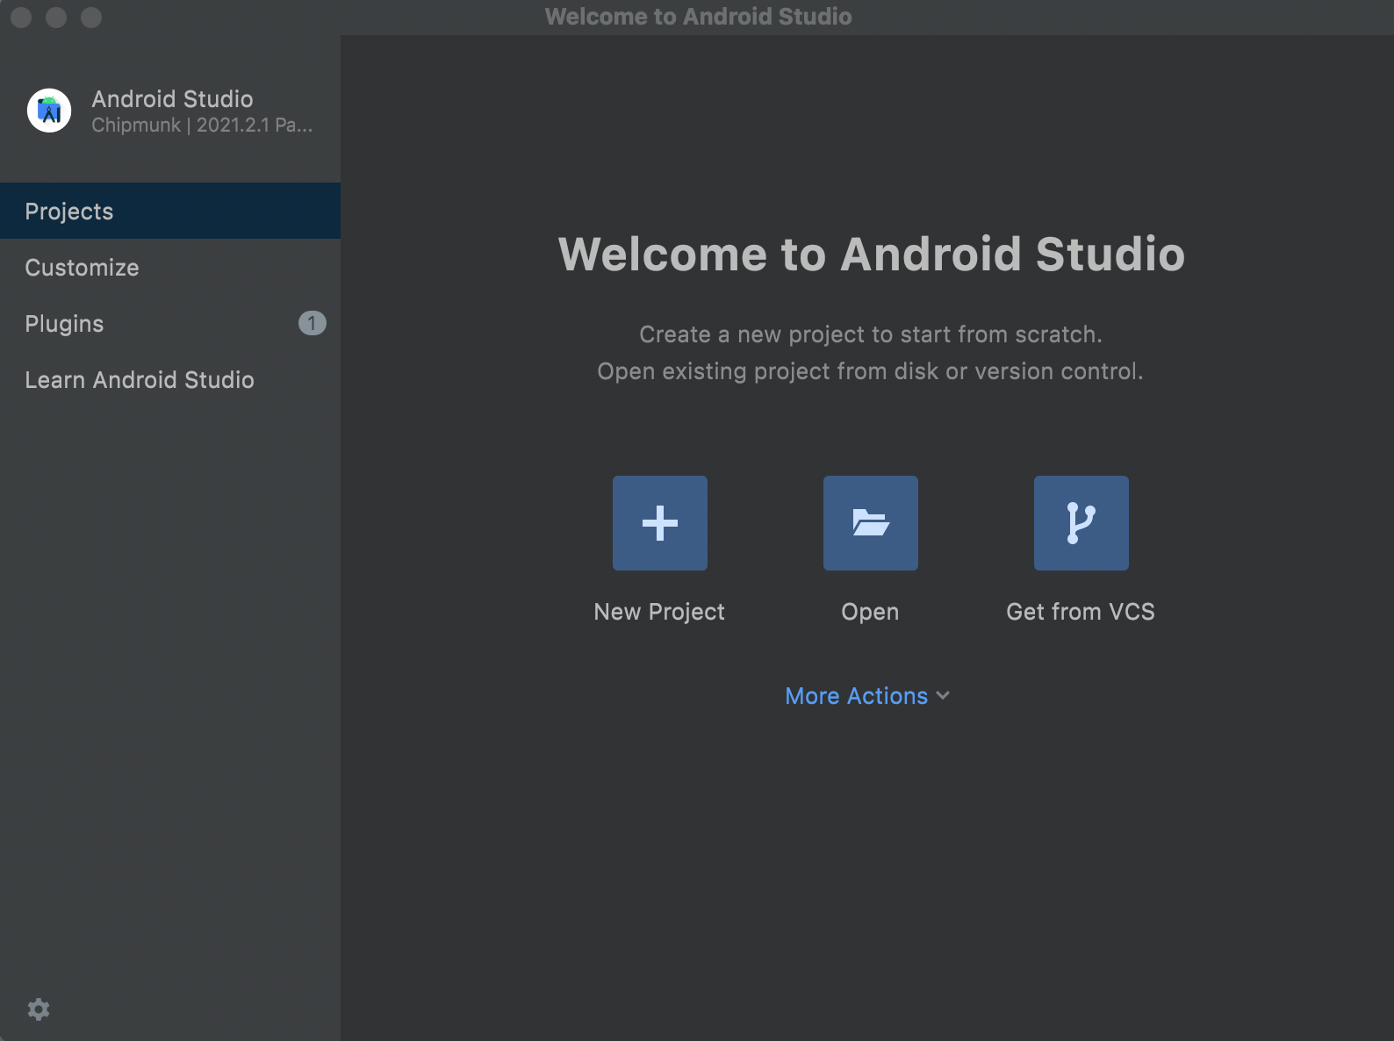Click the Android Studio logo icon
The width and height of the screenshot is (1394, 1041).
(49, 111)
